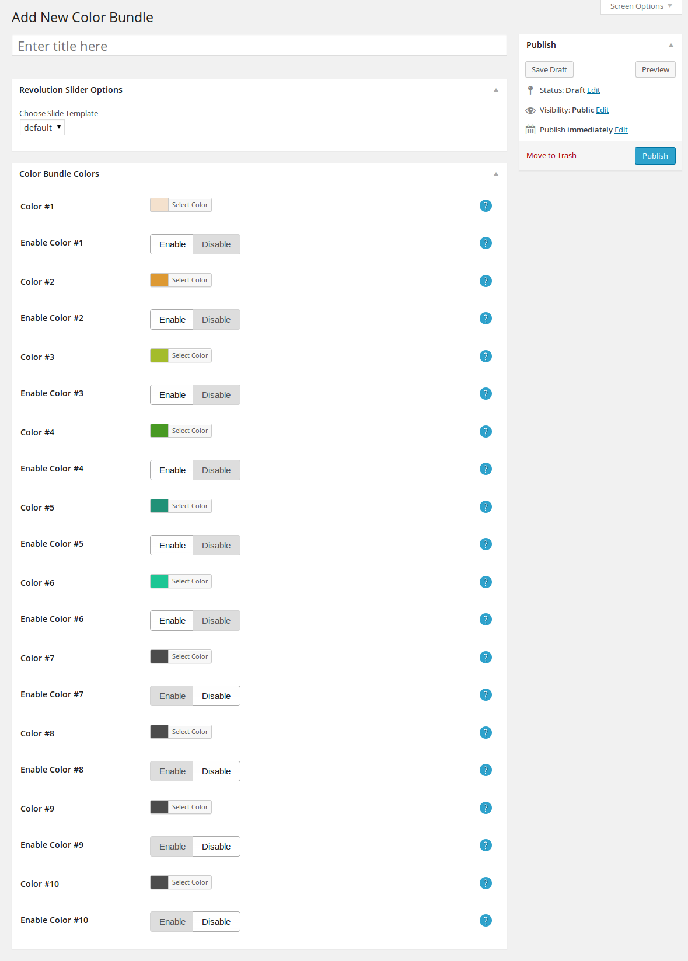Screen dimensions: 688x961
Task: Open help icon for Color #2
Action: (x=486, y=281)
